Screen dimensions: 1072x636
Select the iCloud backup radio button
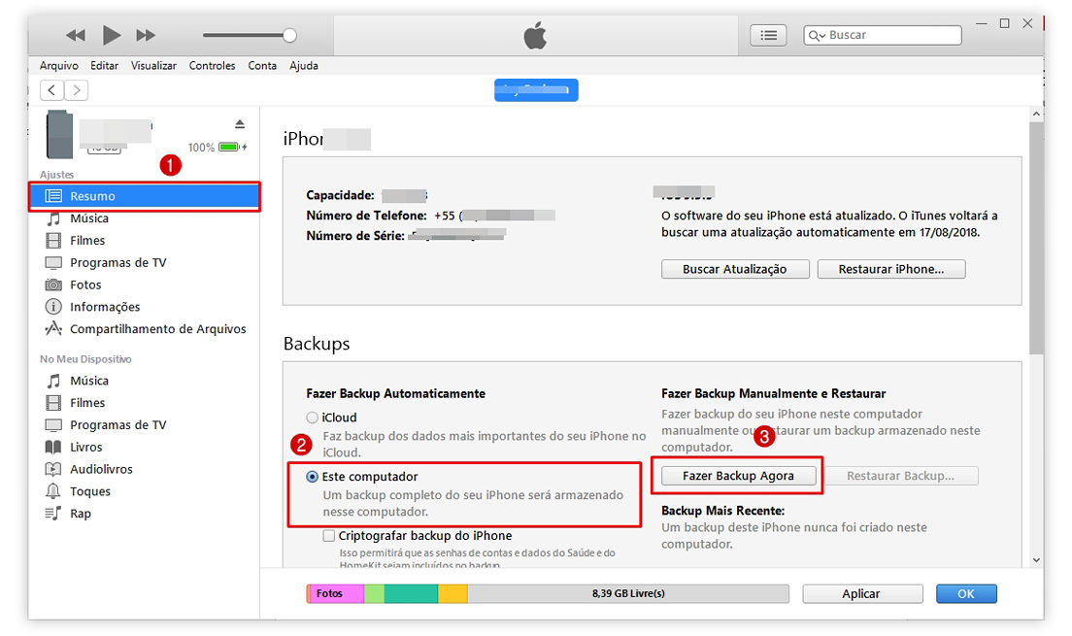point(313,418)
